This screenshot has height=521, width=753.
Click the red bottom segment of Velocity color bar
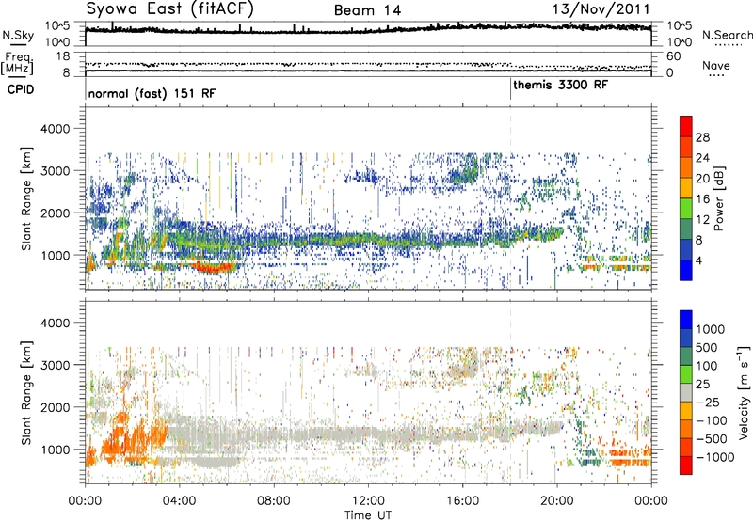686,466
